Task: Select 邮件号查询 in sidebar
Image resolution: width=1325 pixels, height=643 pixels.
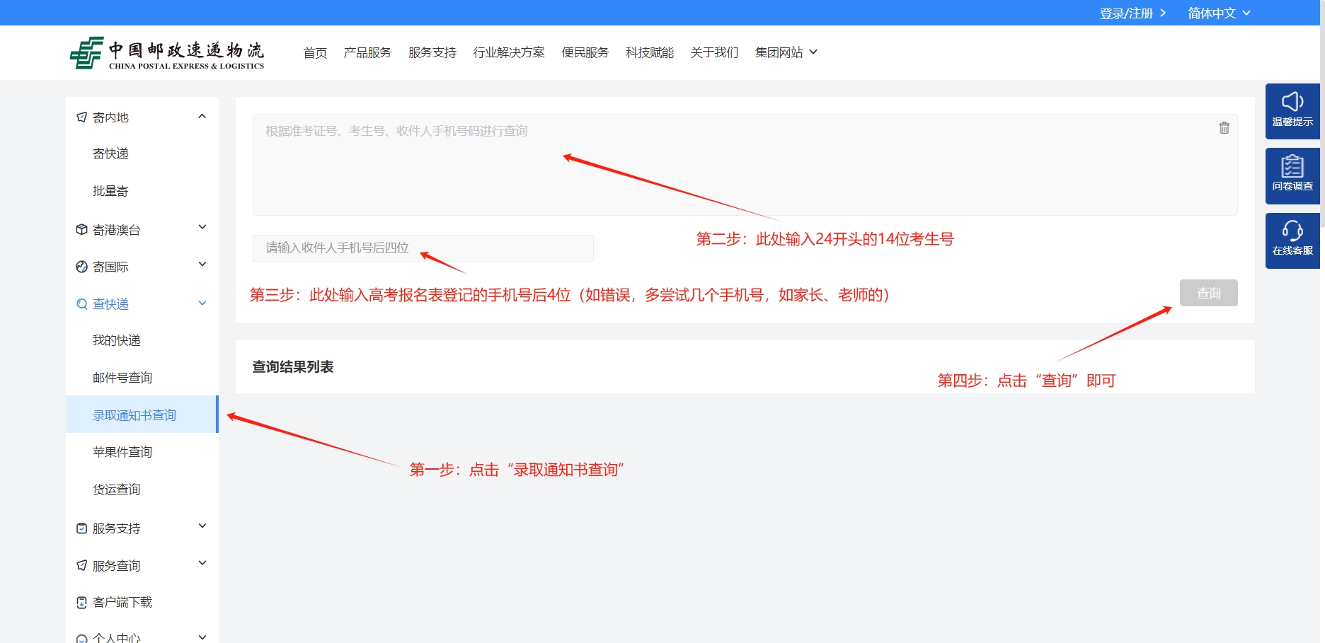Action: [122, 378]
